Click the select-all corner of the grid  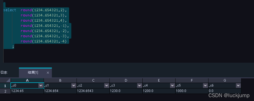click(x=5, y=80)
